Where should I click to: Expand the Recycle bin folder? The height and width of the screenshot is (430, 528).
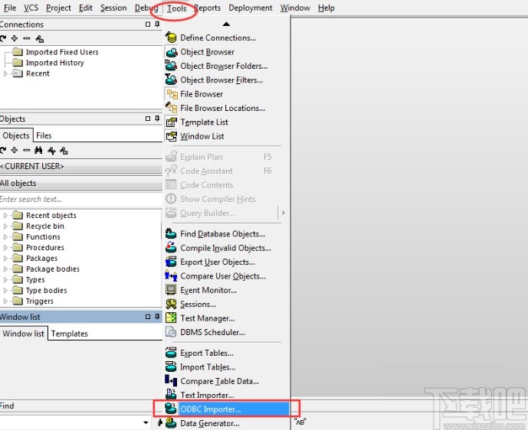[x=5, y=226]
